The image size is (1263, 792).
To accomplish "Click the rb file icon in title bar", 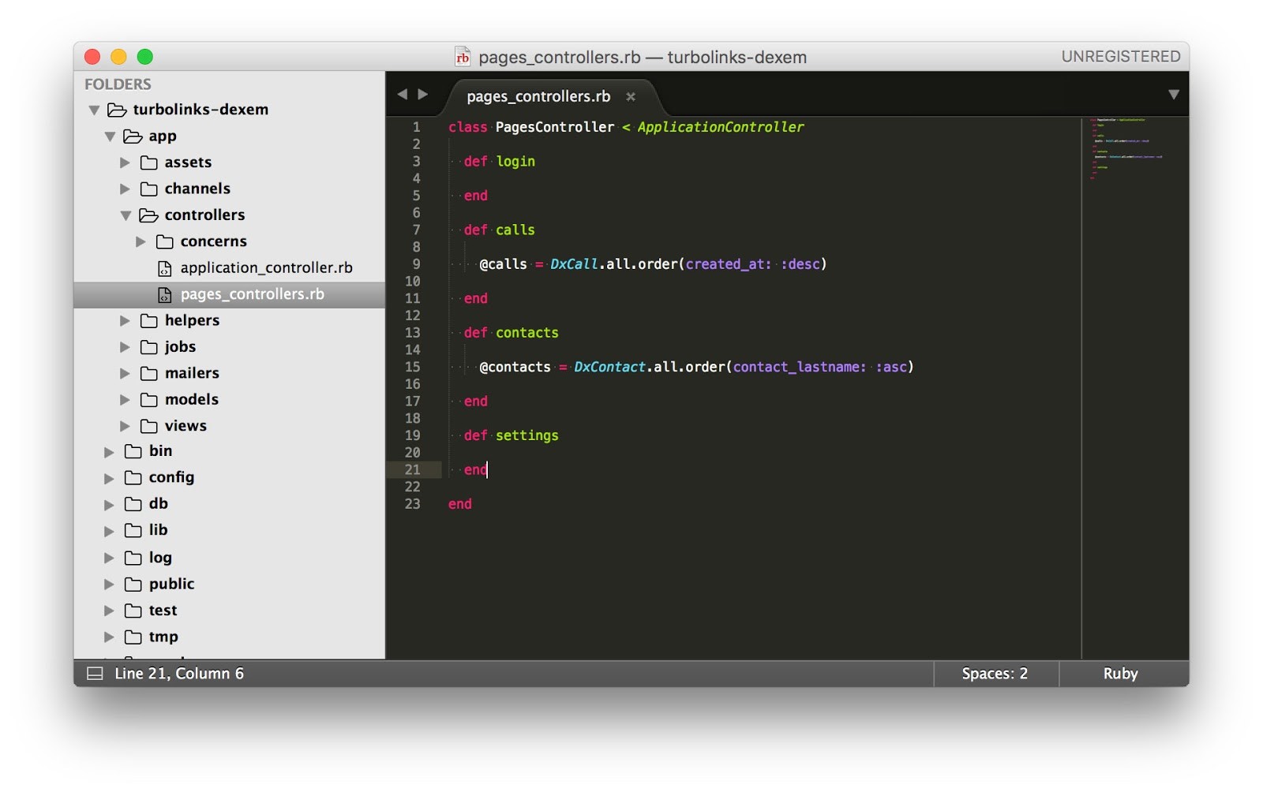I will pyautogui.click(x=463, y=57).
